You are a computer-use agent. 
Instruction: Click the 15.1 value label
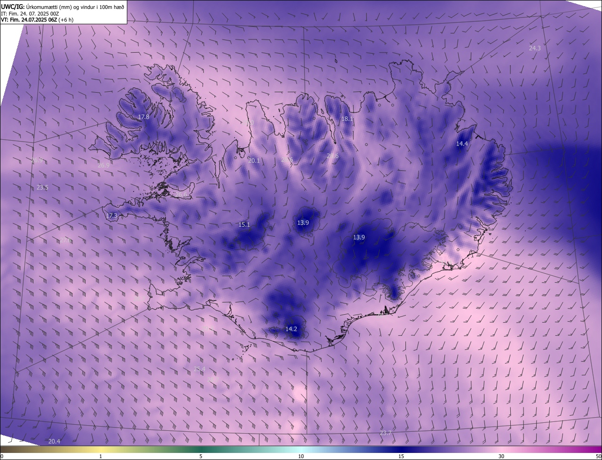pyautogui.click(x=244, y=224)
